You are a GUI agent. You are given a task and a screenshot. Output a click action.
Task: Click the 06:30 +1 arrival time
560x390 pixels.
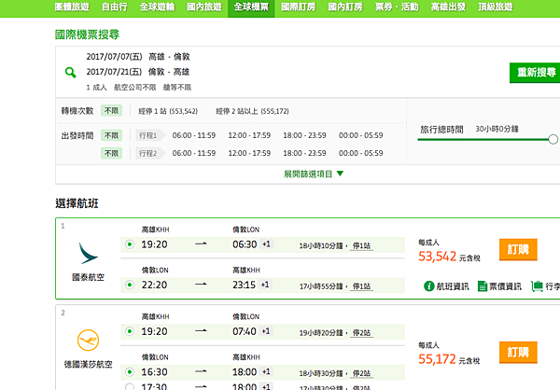pyautogui.click(x=252, y=244)
